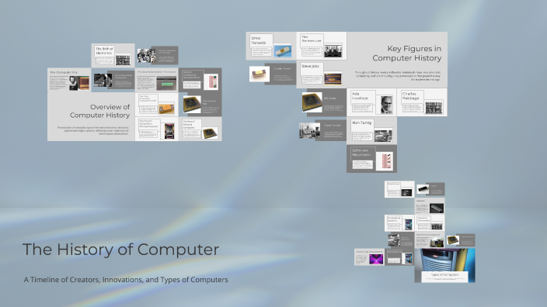The height and width of the screenshot is (307, 547).
Task: Open the 'Mainframe Computers' slide
Action: click(x=430, y=240)
